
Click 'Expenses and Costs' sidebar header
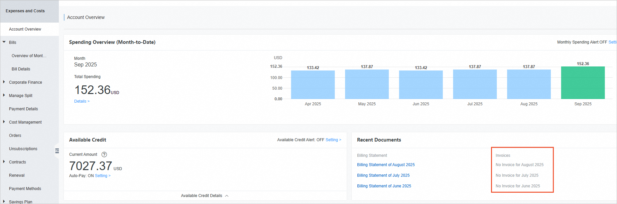(x=25, y=11)
